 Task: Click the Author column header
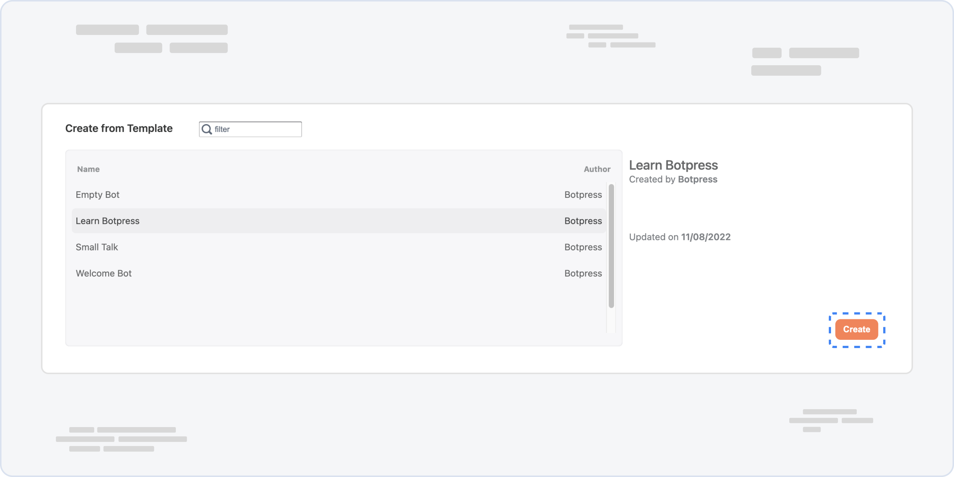(x=597, y=169)
